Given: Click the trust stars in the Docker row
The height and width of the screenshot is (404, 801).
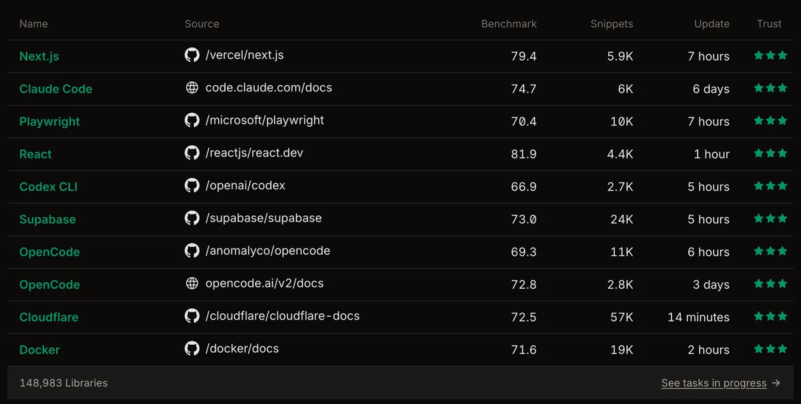Looking at the screenshot, I should [x=770, y=349].
